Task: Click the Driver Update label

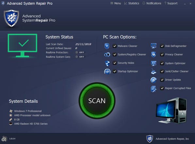Action: (x=173, y=80)
